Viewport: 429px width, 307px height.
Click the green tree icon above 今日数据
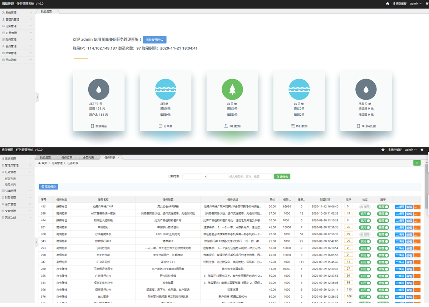[232, 89]
